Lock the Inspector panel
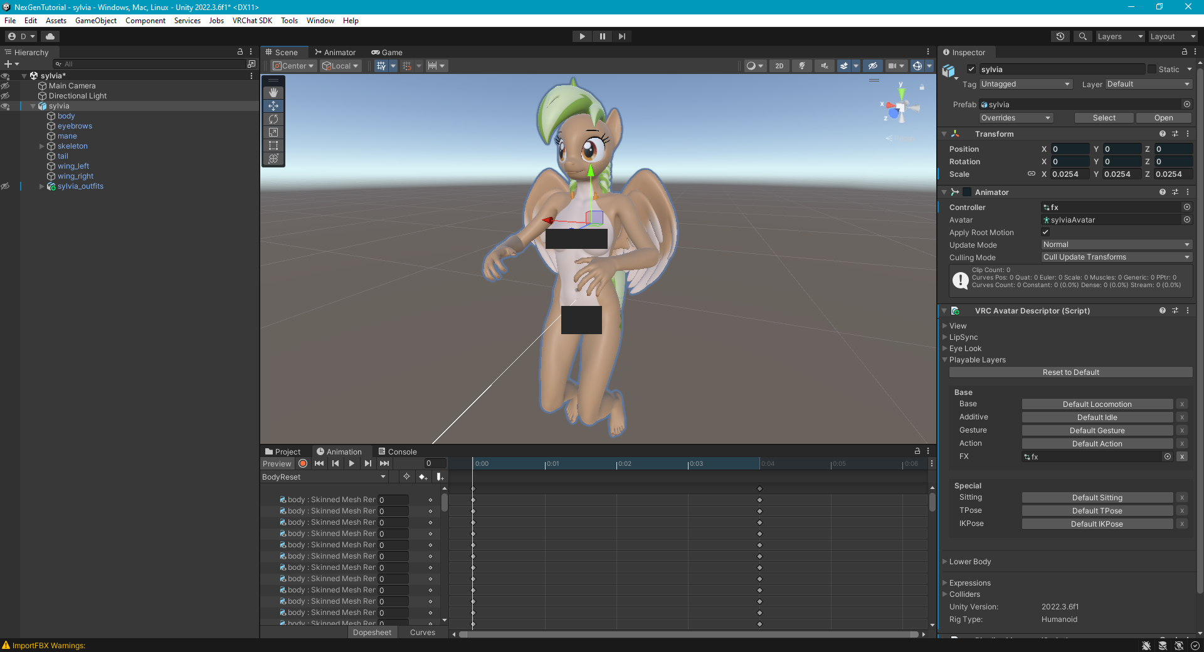1204x652 pixels. coord(1184,52)
